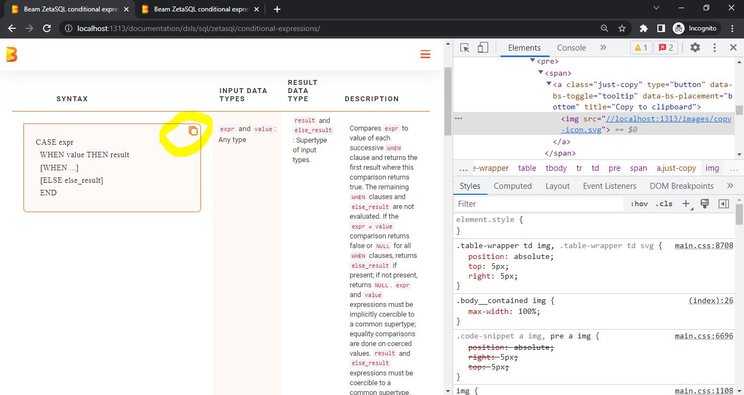Viewport: 744px width, 395px height.
Task: Open the Layout pane tab
Action: click(557, 186)
